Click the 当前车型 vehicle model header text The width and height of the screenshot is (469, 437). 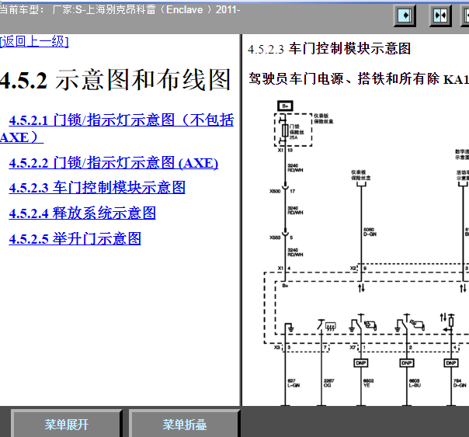pyautogui.click(x=120, y=10)
